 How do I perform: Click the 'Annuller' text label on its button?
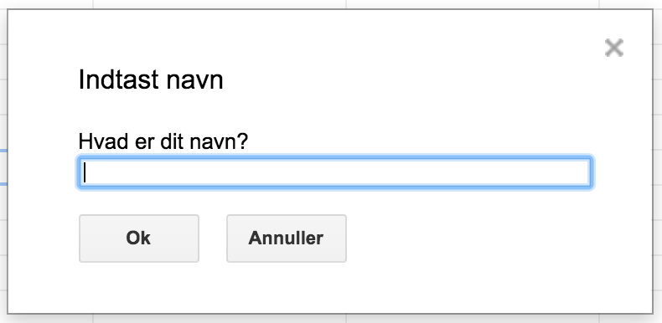point(286,238)
